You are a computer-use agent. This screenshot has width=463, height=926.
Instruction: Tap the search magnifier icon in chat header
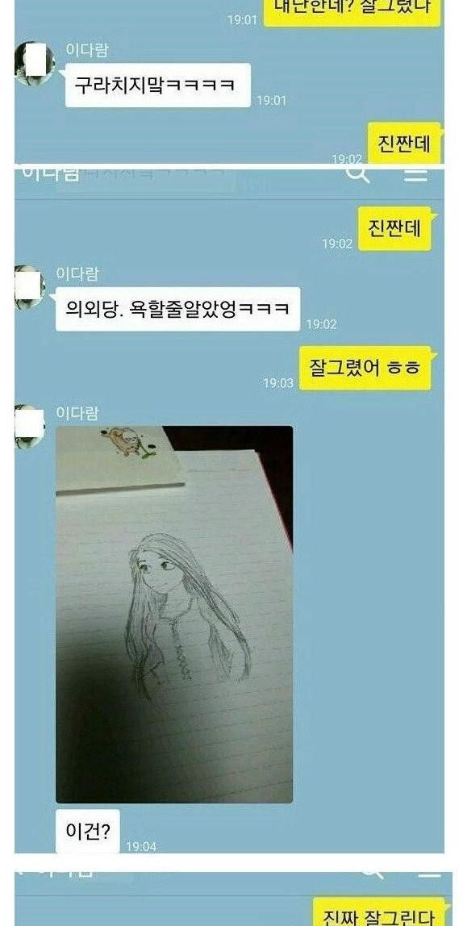358,174
